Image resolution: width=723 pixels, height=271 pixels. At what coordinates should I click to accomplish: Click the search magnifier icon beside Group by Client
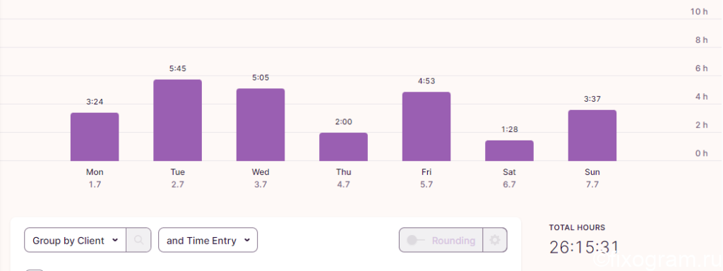[x=138, y=240]
